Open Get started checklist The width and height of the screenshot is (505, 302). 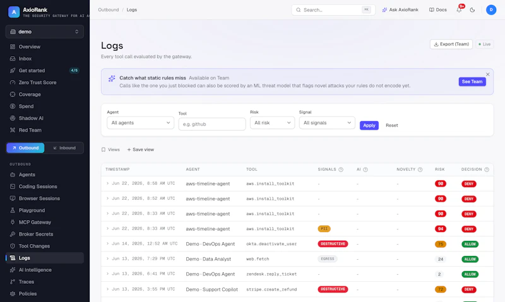tap(44, 71)
